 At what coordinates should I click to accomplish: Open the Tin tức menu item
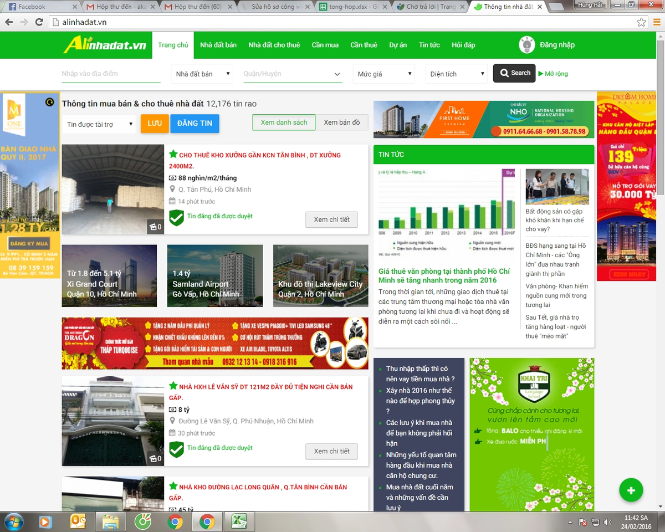point(429,45)
